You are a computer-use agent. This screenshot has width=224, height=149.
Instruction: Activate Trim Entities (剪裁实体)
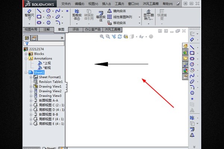coord(77,15)
